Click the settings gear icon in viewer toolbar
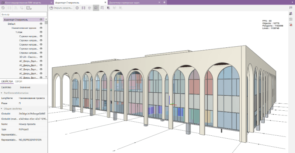The width and height of the screenshot is (295, 153). tap(77, 8)
